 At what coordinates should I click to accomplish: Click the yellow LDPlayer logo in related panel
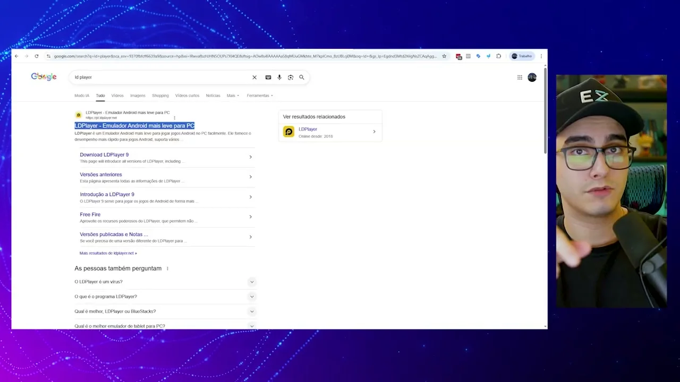288,132
